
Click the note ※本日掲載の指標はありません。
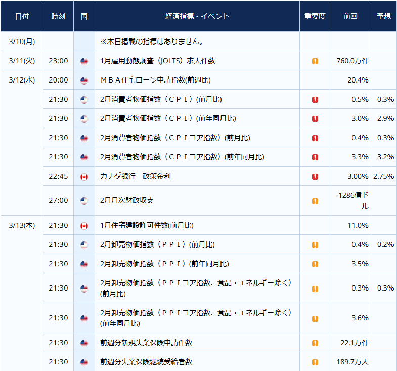(x=152, y=42)
